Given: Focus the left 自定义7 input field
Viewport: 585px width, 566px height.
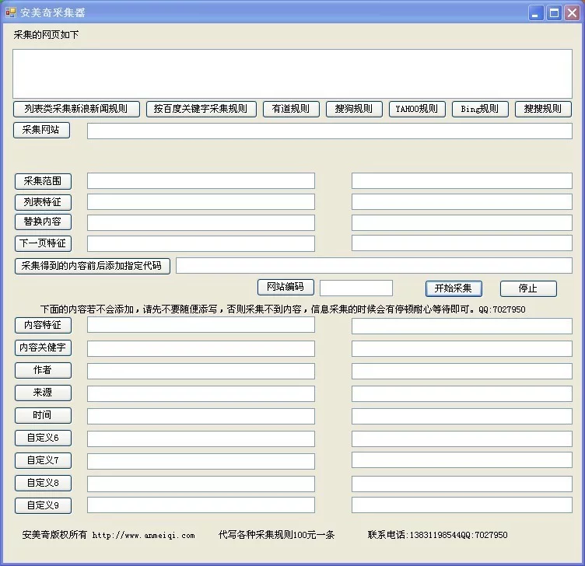Looking at the screenshot, I should 201,461.
